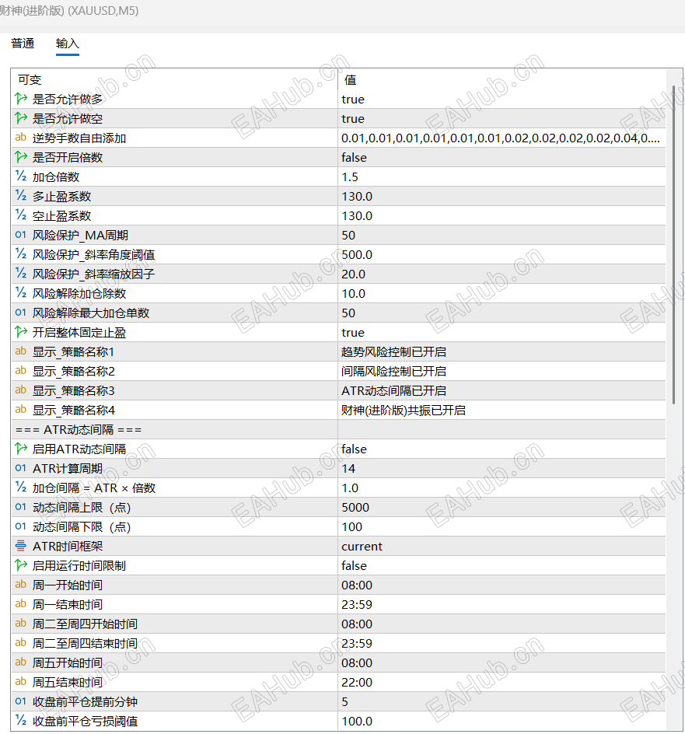Edit the 动态间隔下限 value 100
This screenshot has height=734, width=685.
pos(351,527)
